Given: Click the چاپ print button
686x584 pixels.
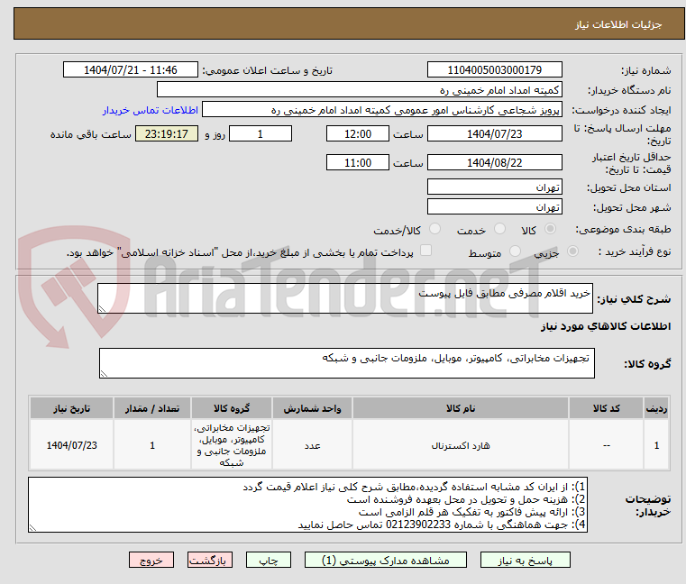Looking at the screenshot, I should click(269, 560).
